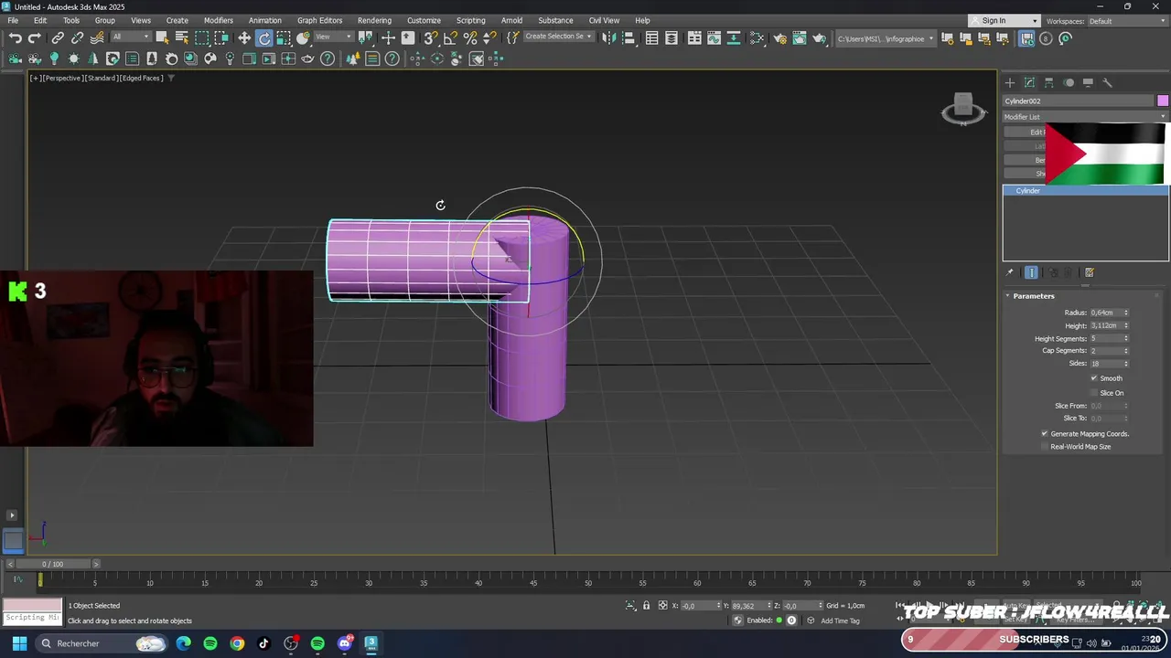The width and height of the screenshot is (1171, 658).
Task: Open Create Selection Set dropdown
Action: (x=559, y=37)
